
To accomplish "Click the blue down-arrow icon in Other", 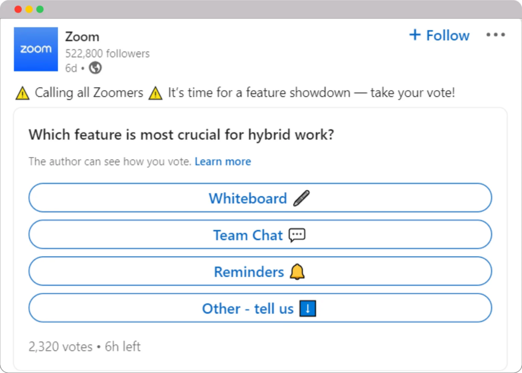I will 308,309.
